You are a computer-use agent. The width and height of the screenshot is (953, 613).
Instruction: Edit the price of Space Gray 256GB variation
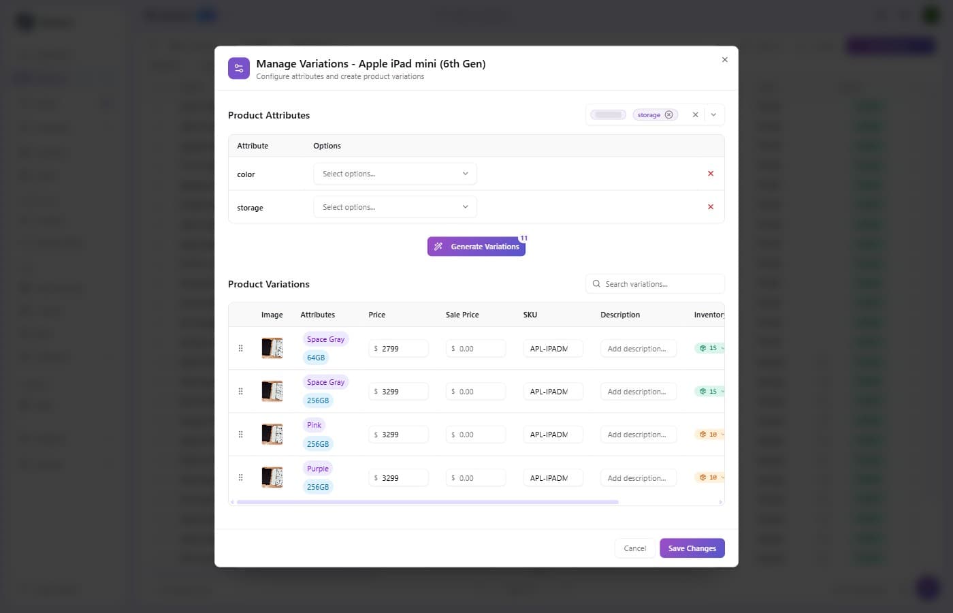click(399, 392)
